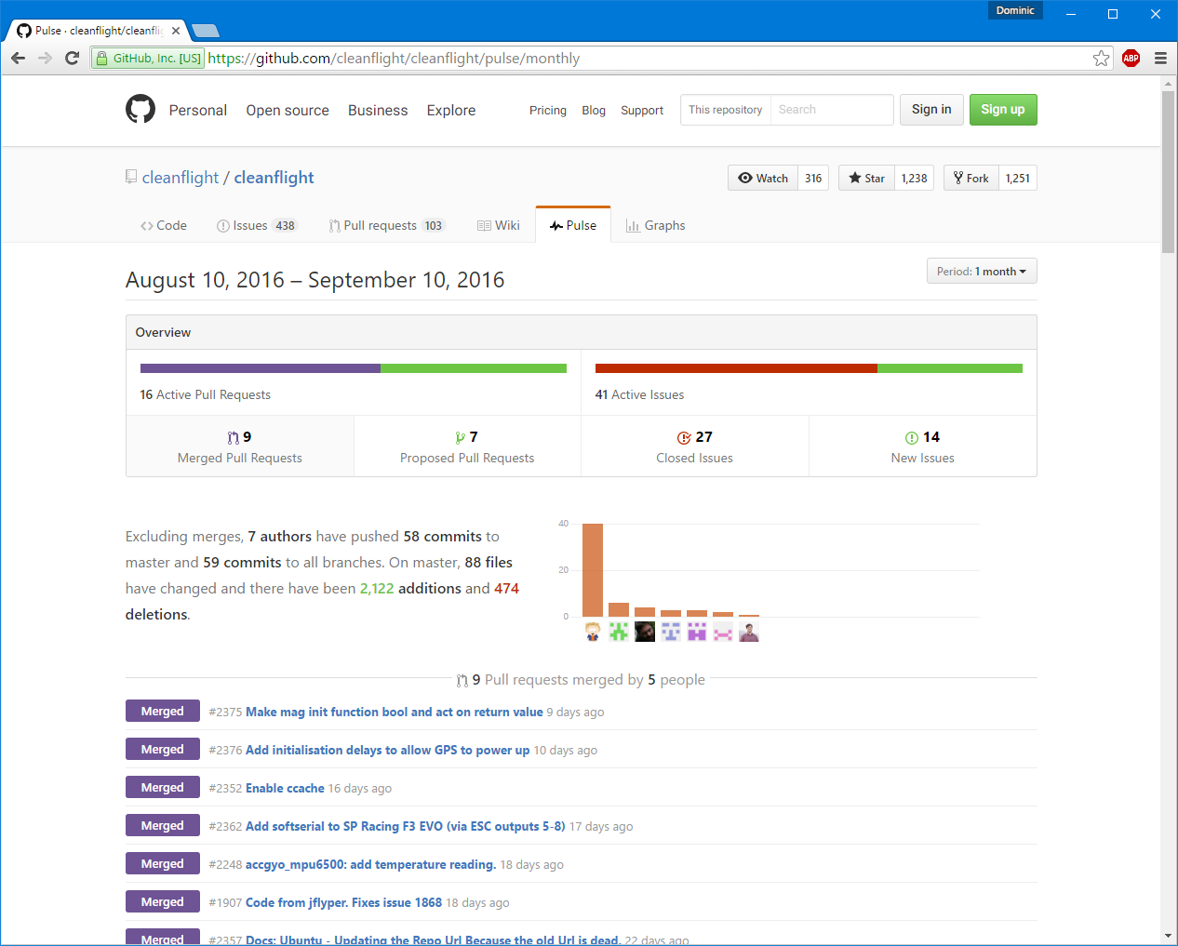The width and height of the screenshot is (1178, 946).
Task: Click the secure padlock in the address bar
Action: (x=101, y=59)
